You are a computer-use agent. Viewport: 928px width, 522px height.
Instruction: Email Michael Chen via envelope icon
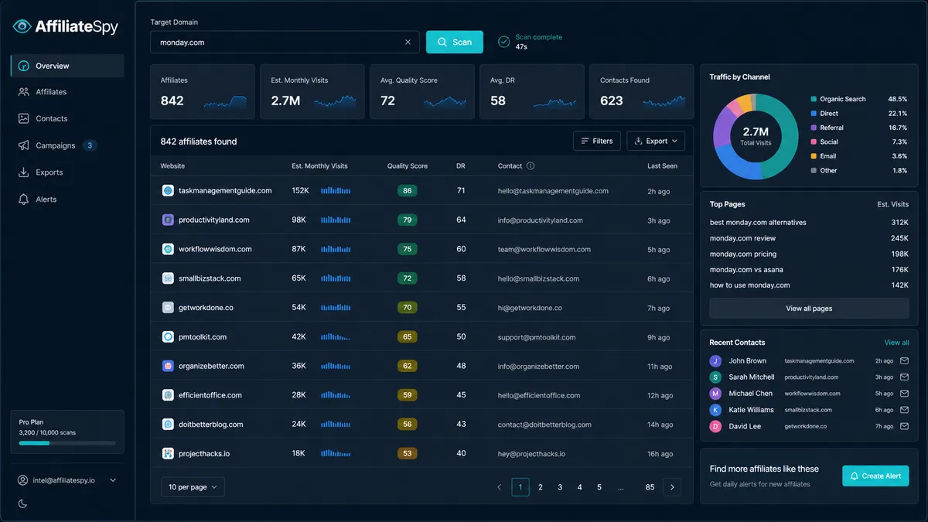[904, 394]
